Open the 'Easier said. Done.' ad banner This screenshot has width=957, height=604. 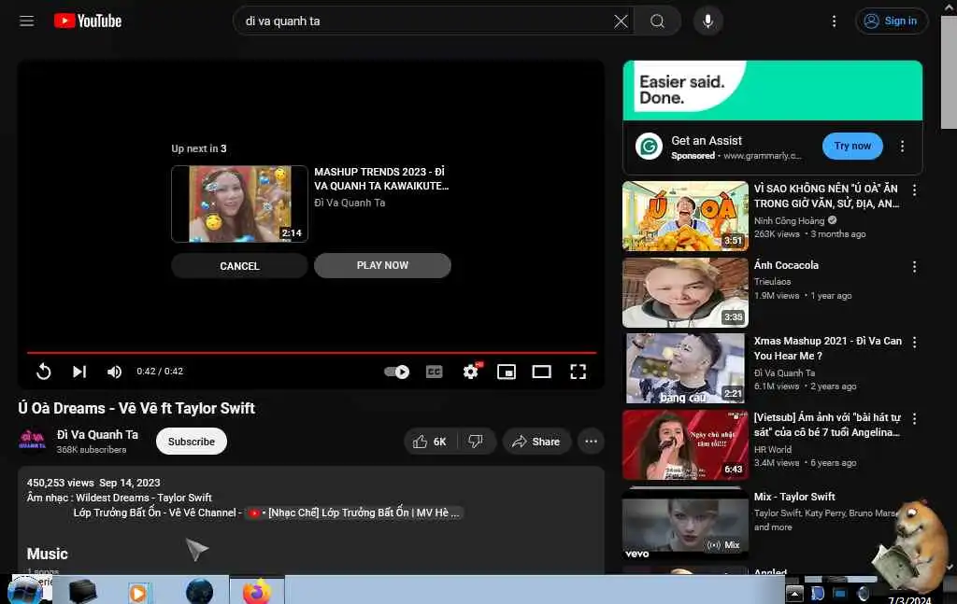773,91
